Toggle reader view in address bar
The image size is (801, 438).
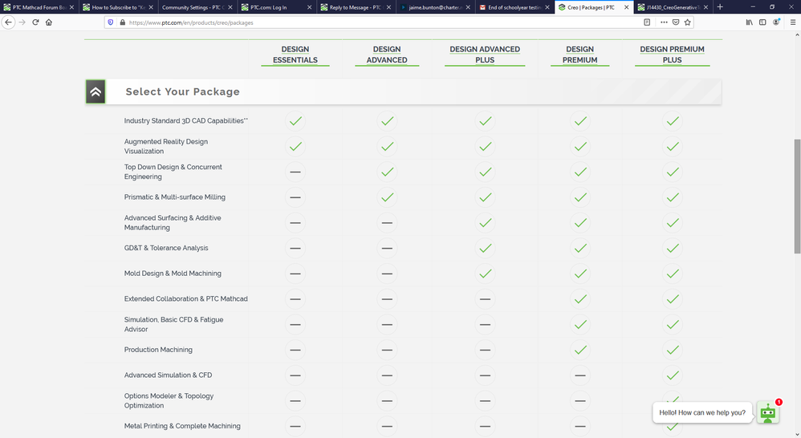tap(647, 22)
